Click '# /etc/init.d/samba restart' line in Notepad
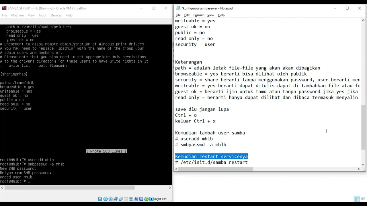 [211, 162]
